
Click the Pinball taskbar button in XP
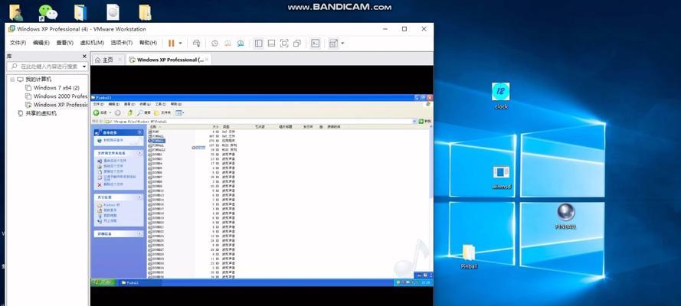pyautogui.click(x=139, y=282)
